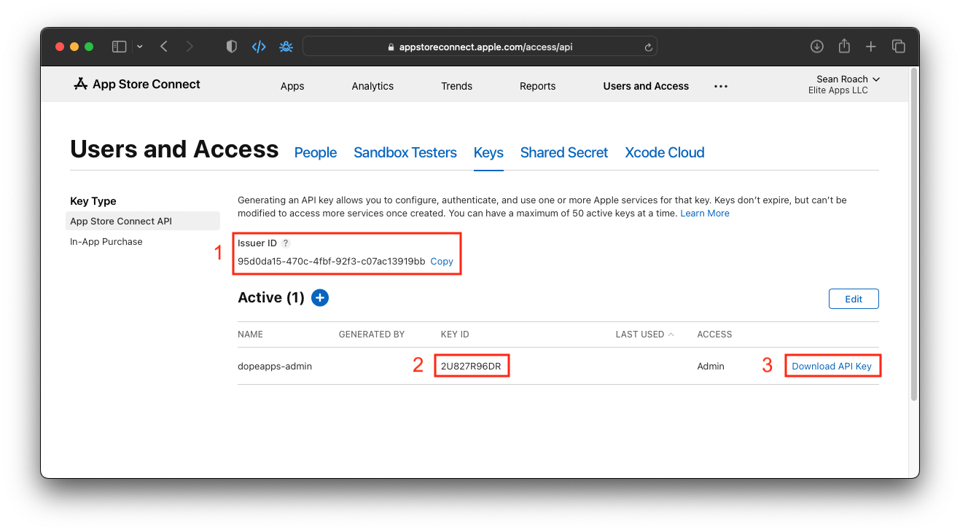The image size is (960, 532).
Task: Sort by the LAST USED column
Action: pyautogui.click(x=644, y=335)
